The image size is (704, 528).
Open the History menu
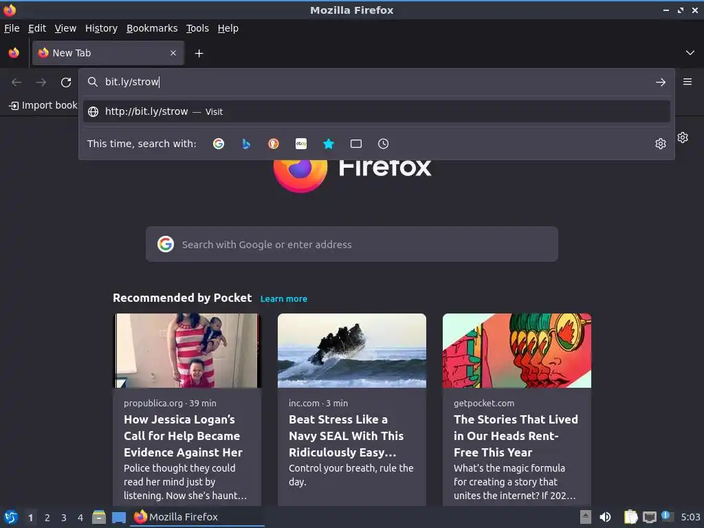[101, 28]
